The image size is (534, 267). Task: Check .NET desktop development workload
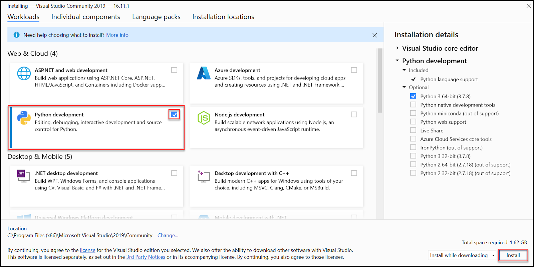[x=174, y=173]
